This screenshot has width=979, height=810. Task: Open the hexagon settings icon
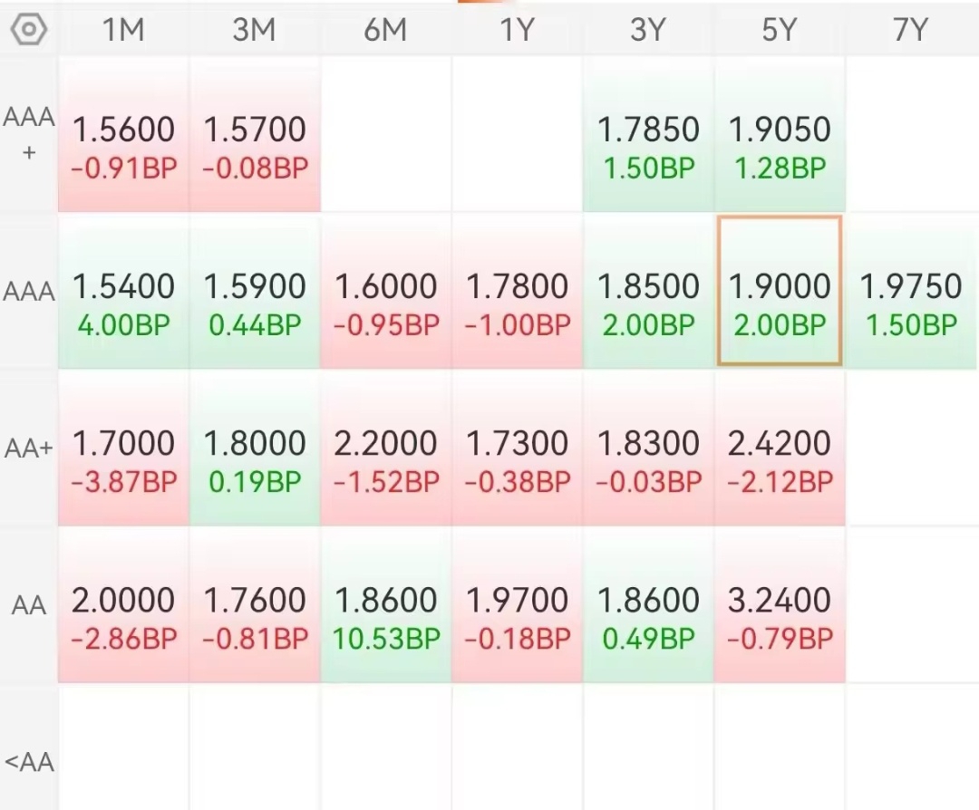point(29,29)
